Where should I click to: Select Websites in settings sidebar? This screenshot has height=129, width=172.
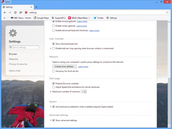[x=13, y=59]
